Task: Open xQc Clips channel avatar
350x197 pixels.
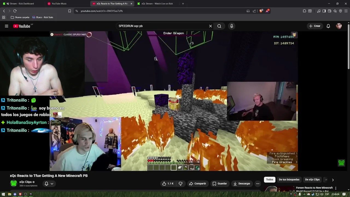Action: [13, 184]
